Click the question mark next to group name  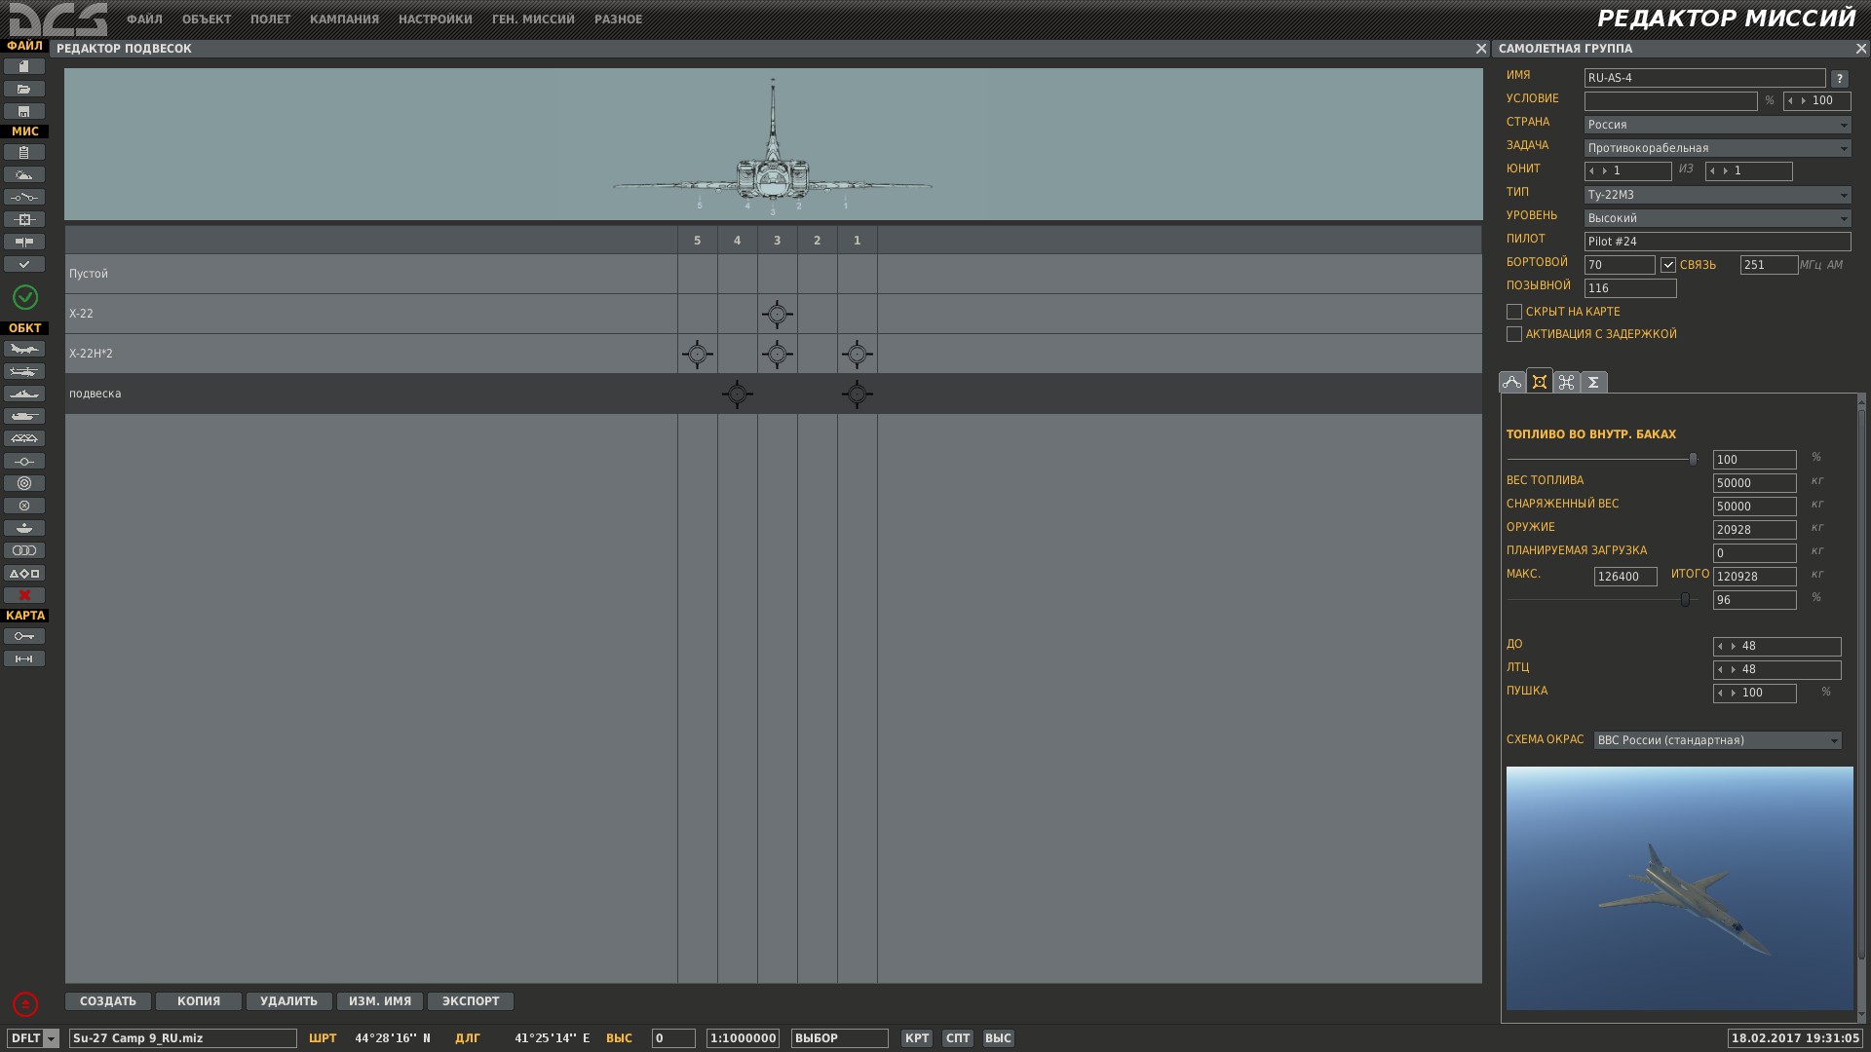click(1839, 79)
